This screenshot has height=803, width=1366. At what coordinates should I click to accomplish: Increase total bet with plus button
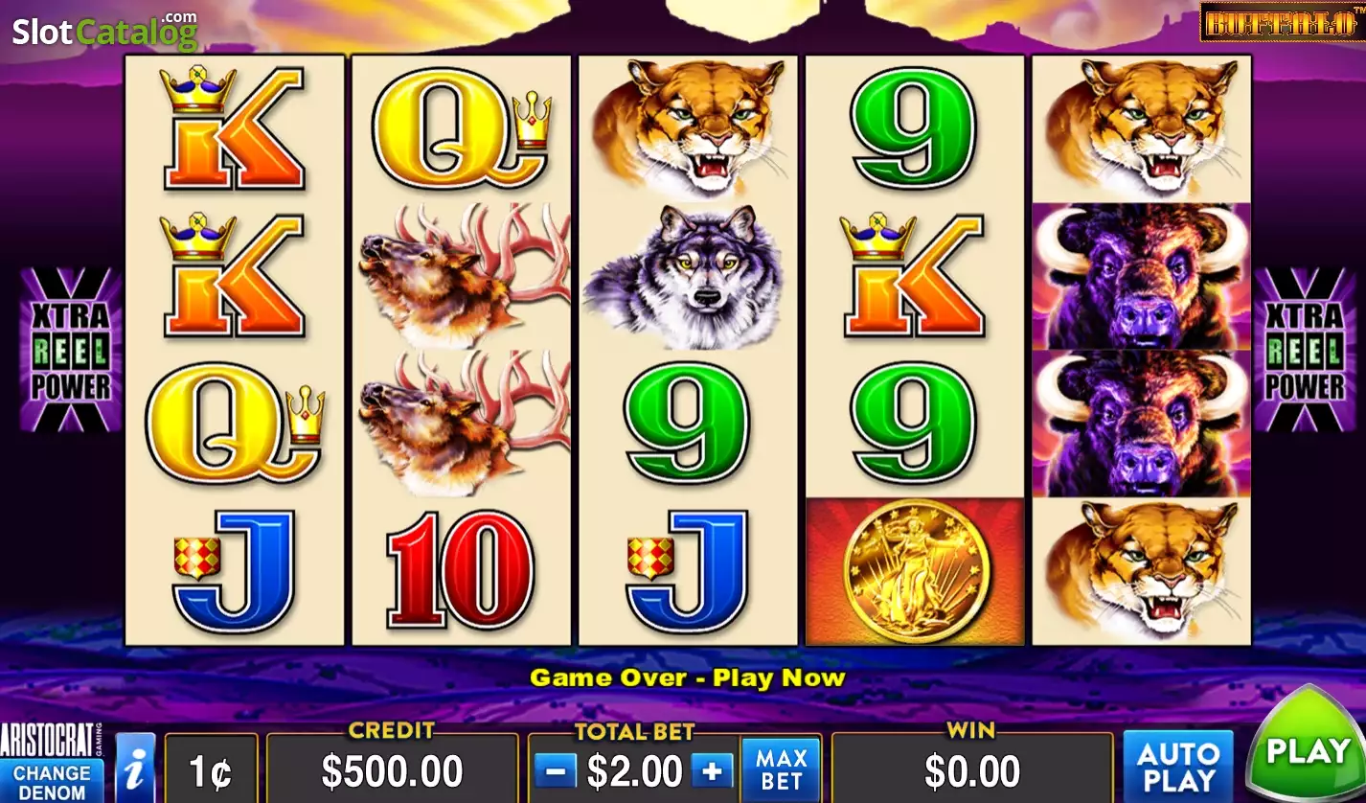click(x=711, y=770)
